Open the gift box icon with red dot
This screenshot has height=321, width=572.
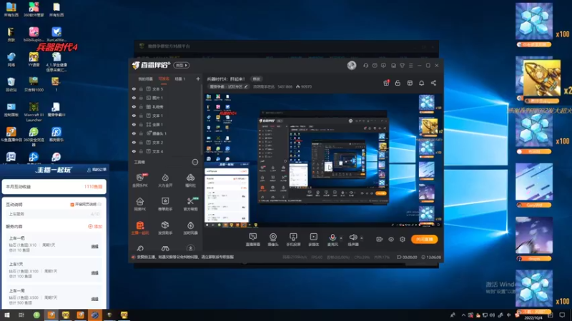pos(386,83)
